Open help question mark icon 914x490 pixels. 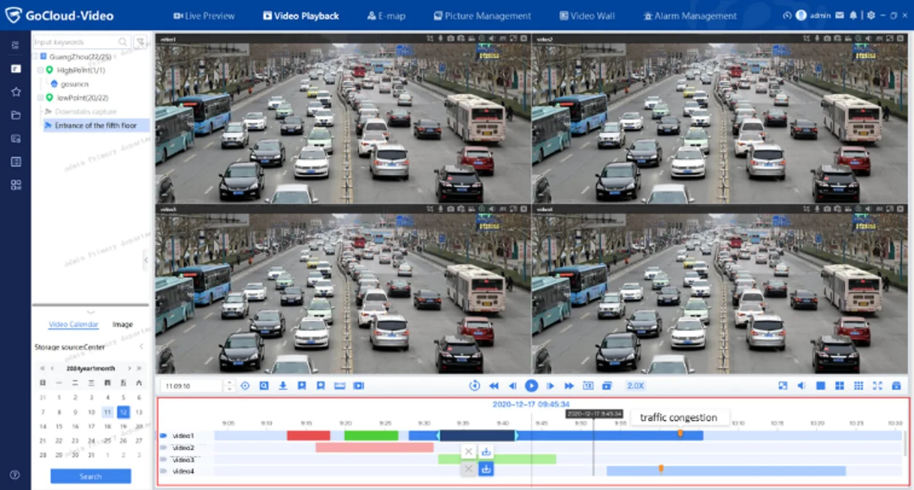(15, 475)
